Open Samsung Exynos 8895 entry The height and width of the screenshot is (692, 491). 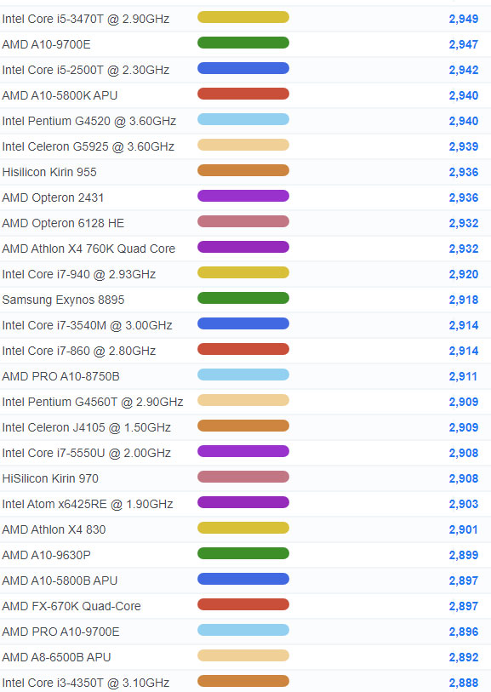pyautogui.click(x=63, y=300)
